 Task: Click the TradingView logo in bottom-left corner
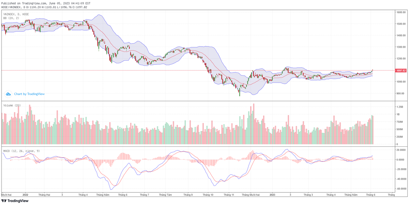pos(15,201)
